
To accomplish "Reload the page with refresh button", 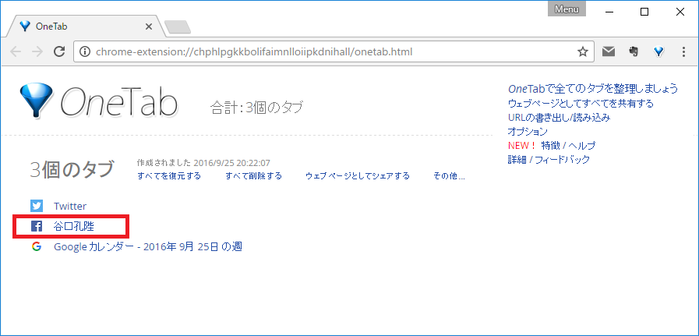I will coord(58,52).
